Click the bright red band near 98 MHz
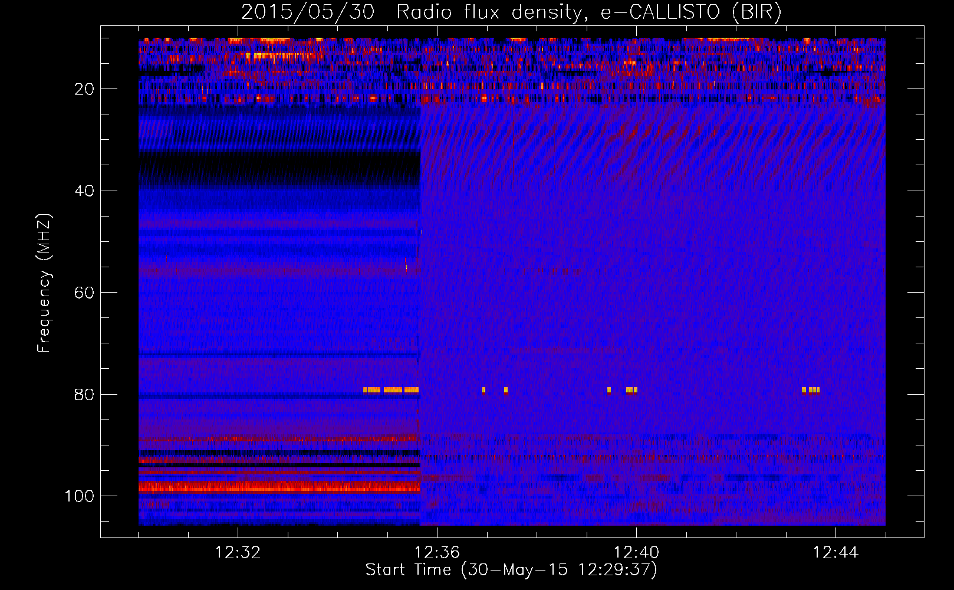This screenshot has width=954, height=590. (x=279, y=487)
